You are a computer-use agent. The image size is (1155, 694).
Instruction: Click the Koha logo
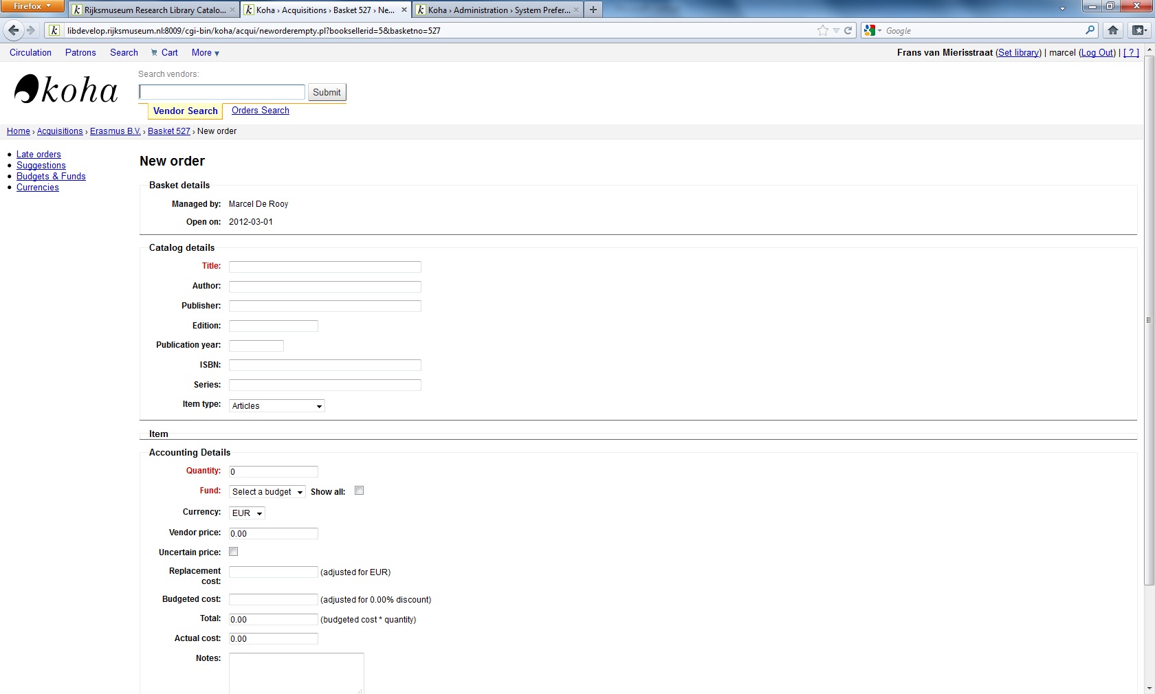click(66, 90)
